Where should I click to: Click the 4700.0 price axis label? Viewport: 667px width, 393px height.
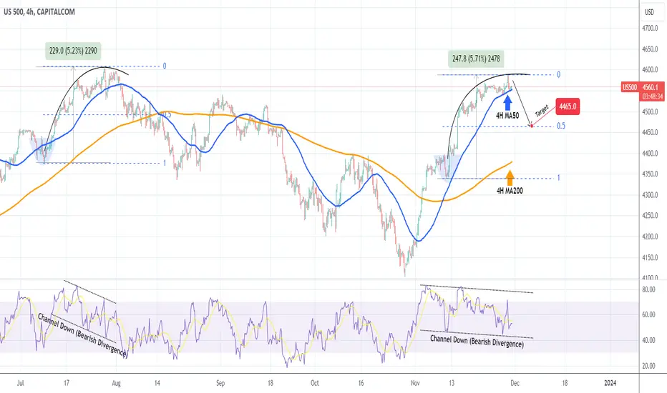pos(650,29)
